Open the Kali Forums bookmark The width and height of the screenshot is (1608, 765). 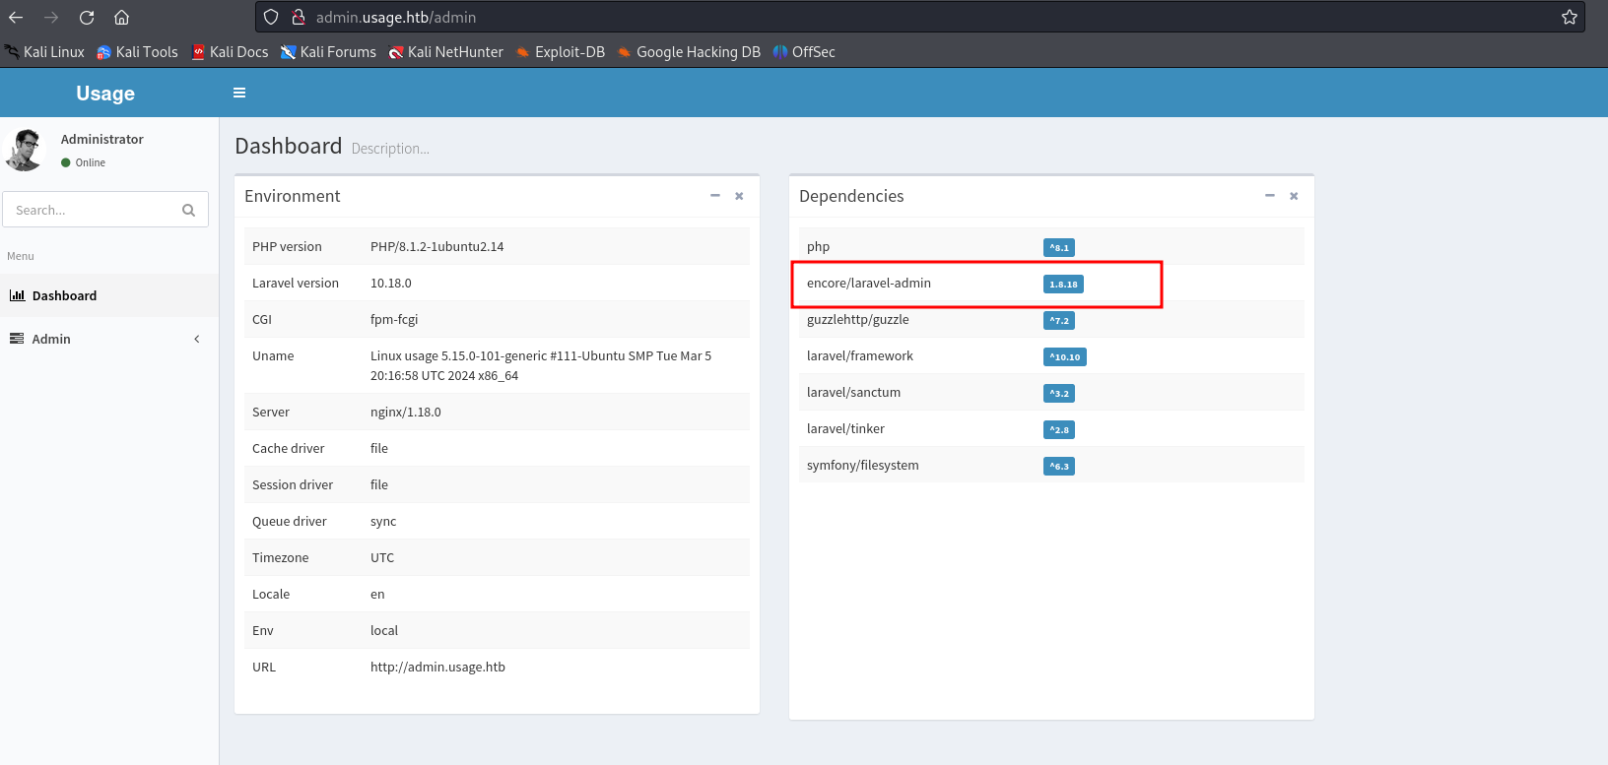point(329,52)
